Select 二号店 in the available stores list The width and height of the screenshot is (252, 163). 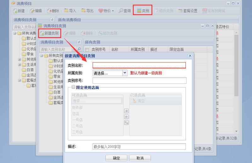77,126
